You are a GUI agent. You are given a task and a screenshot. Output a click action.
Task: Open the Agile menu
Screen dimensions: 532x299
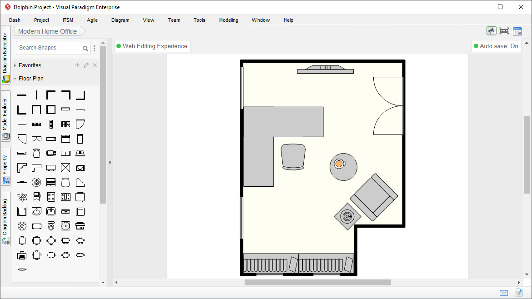coord(92,20)
